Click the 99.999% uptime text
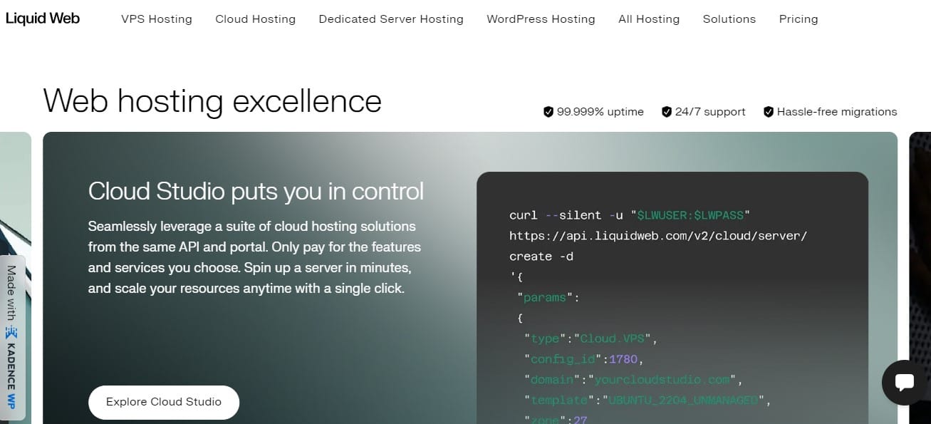This screenshot has width=931, height=424. click(600, 112)
